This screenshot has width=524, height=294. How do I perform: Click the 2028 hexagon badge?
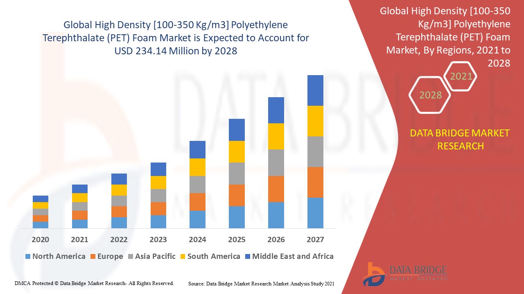tap(430, 95)
